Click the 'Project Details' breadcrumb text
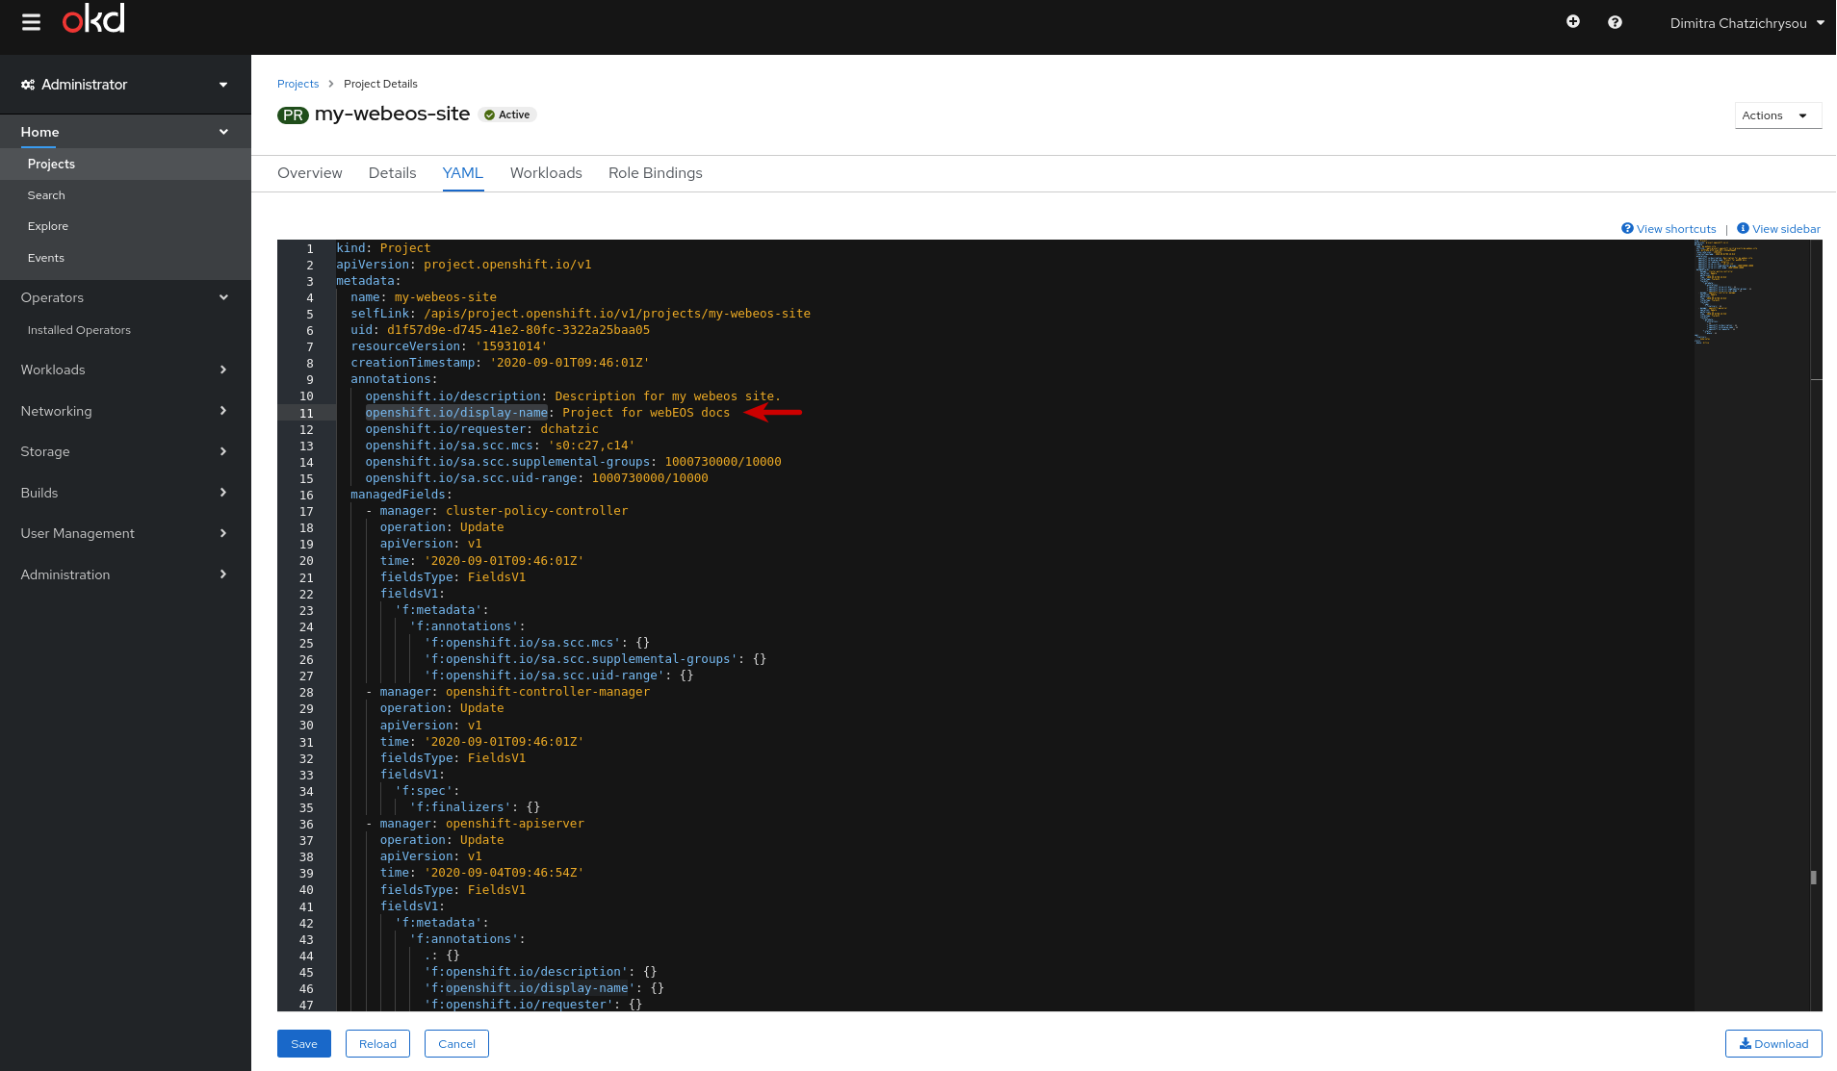Image resolution: width=1837 pixels, height=1071 pixels. (380, 84)
